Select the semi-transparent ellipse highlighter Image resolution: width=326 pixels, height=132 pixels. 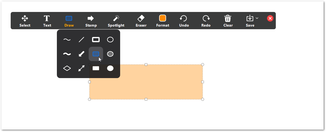tap(110, 54)
